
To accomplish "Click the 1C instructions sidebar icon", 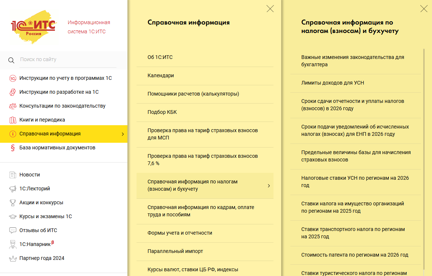I will click(x=13, y=78).
